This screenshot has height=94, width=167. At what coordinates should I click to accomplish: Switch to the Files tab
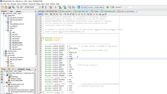(11, 11)
